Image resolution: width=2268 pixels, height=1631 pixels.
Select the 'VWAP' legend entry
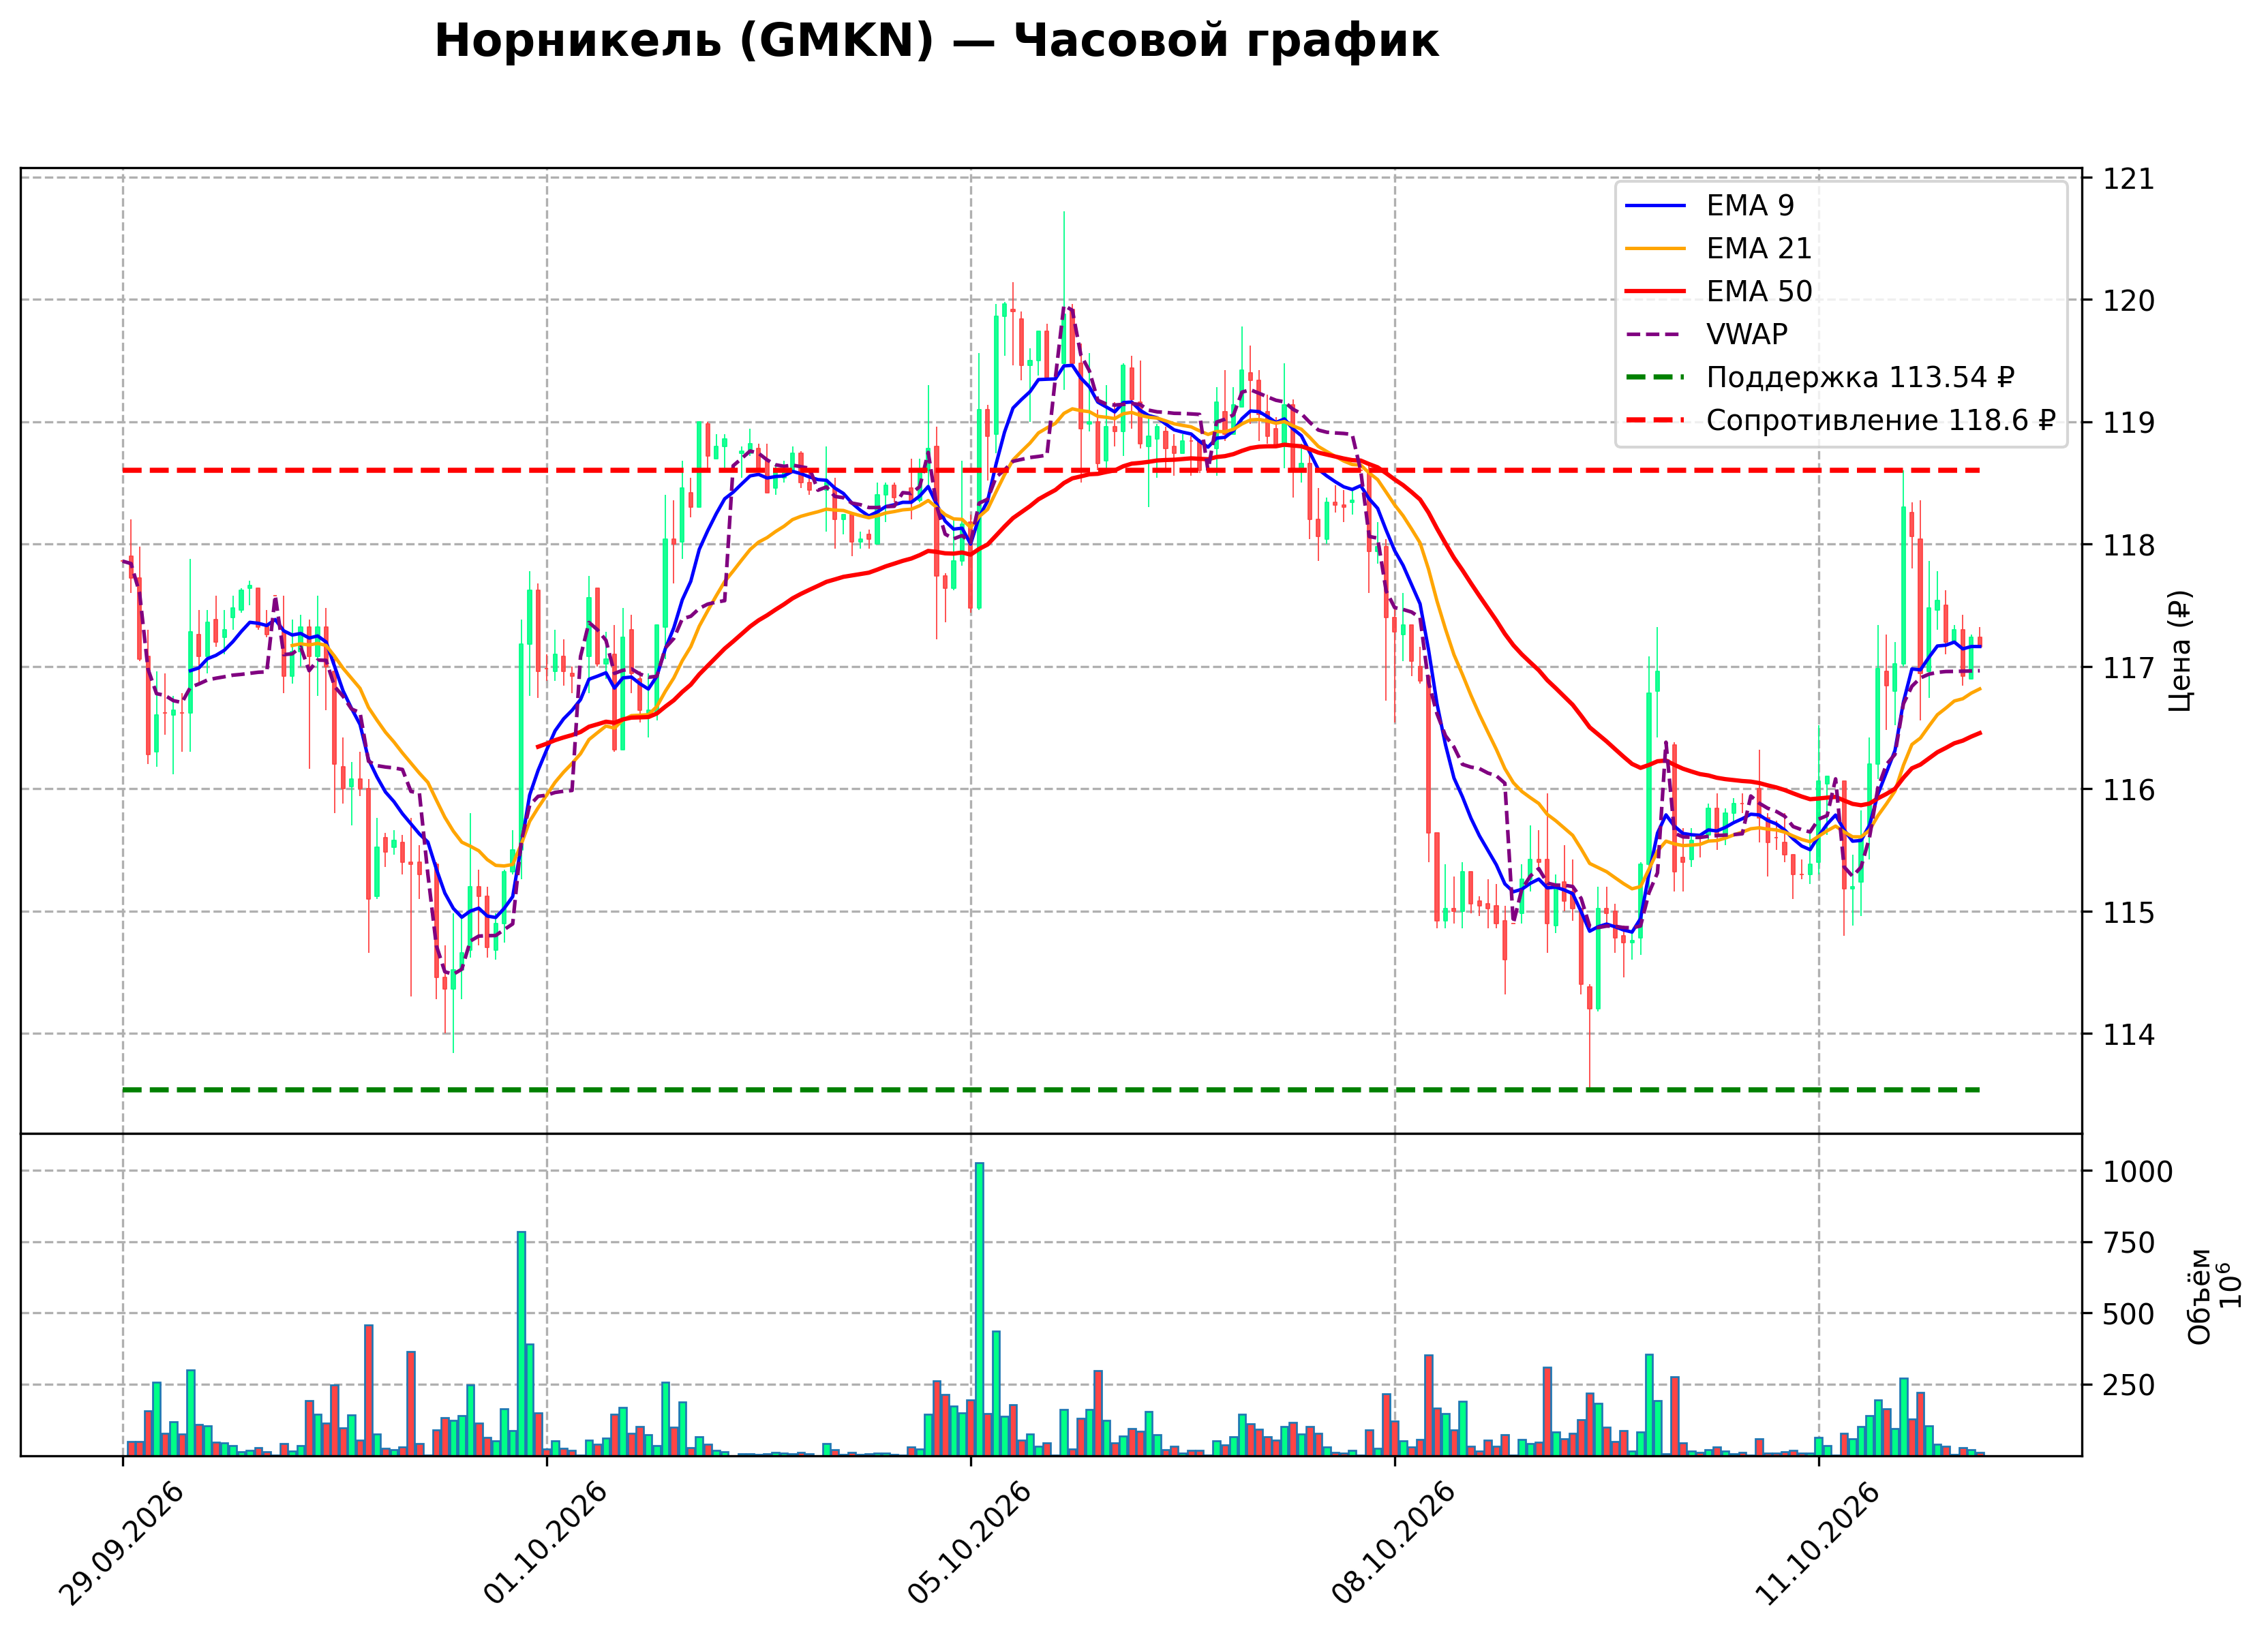pyautogui.click(x=1706, y=334)
